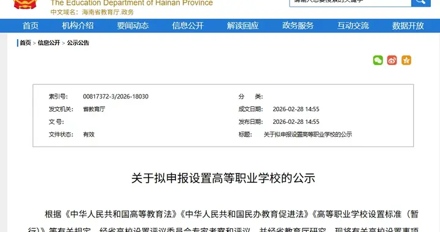Click the Education Department of Hainan Province title
This screenshot has width=440, height=232.
click(131, 3)
